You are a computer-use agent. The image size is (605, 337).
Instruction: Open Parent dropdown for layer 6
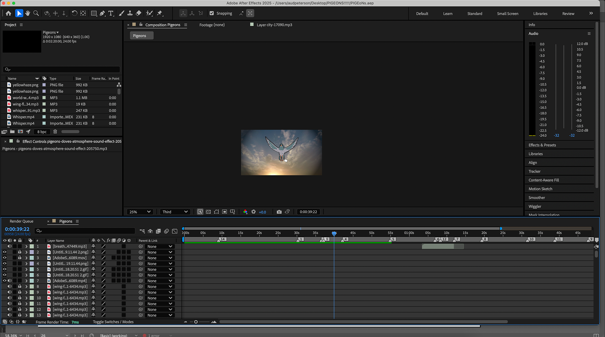tap(160, 275)
